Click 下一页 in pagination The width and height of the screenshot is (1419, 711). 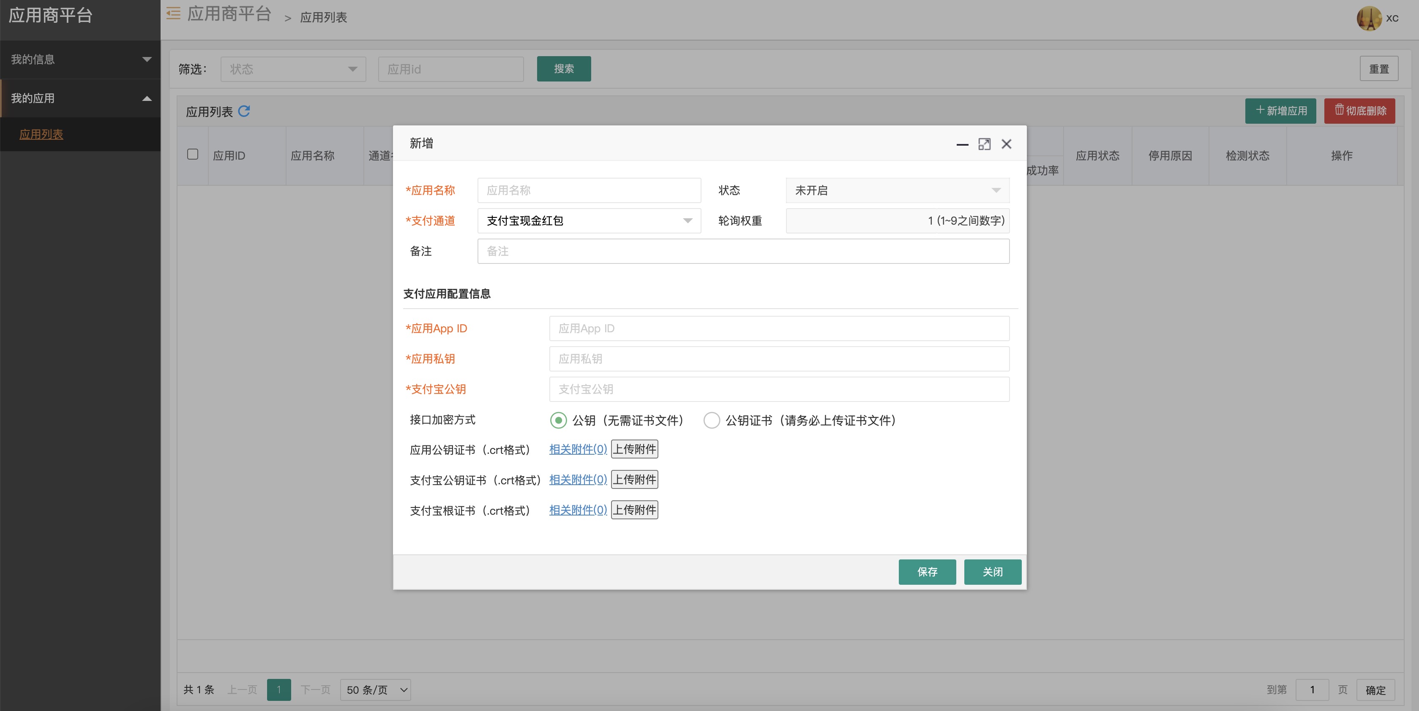pyautogui.click(x=315, y=689)
